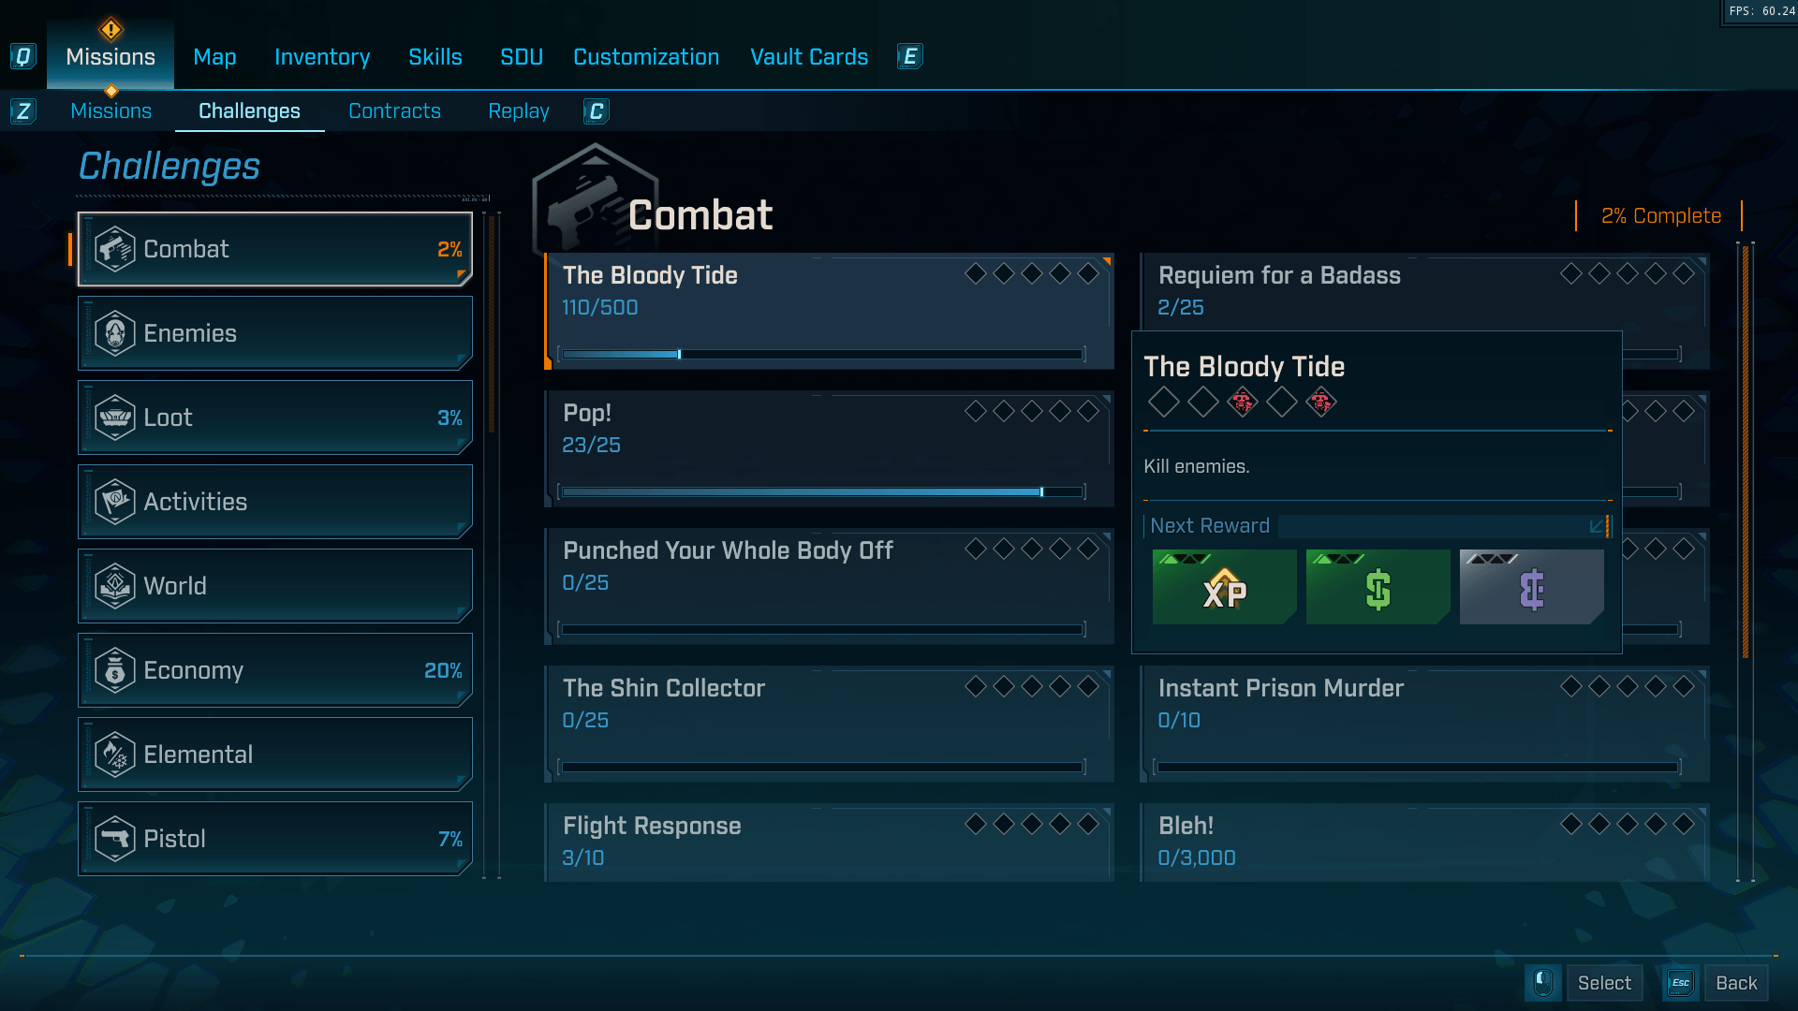Viewport: 1798px width, 1011px height.
Task: Open the Replay sub-tab
Action: 519,111
